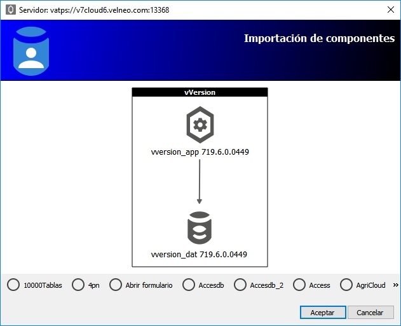Select the Access radio button
This screenshot has width=401, height=326.
tap(299, 285)
